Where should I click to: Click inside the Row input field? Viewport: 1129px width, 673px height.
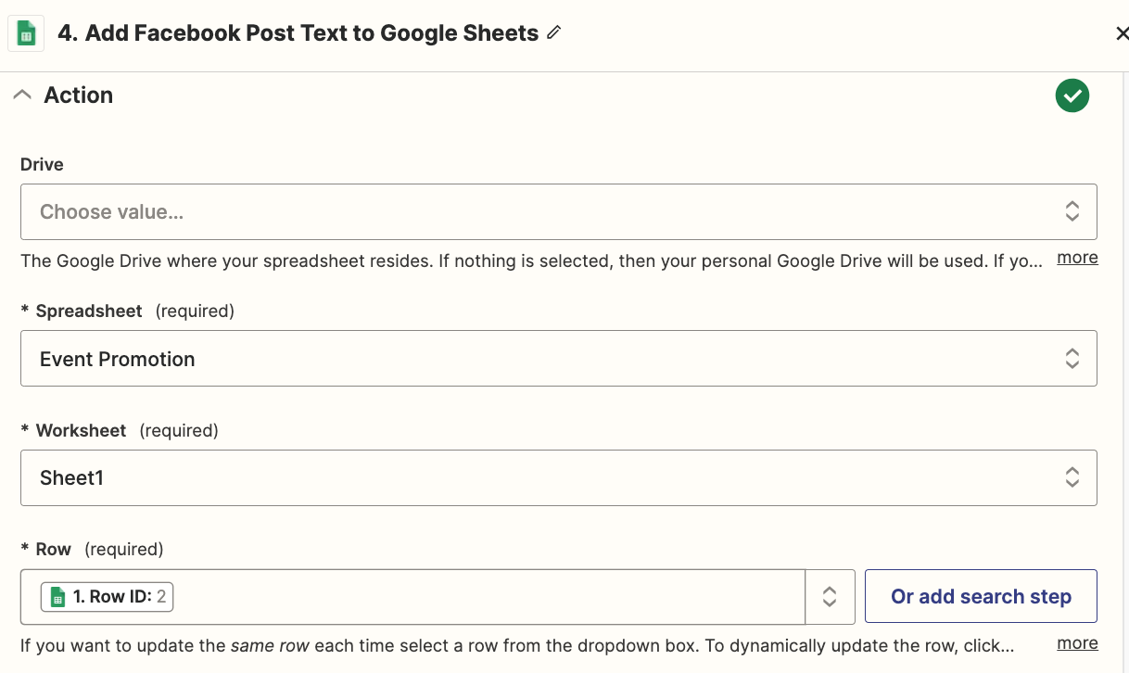click(x=482, y=597)
